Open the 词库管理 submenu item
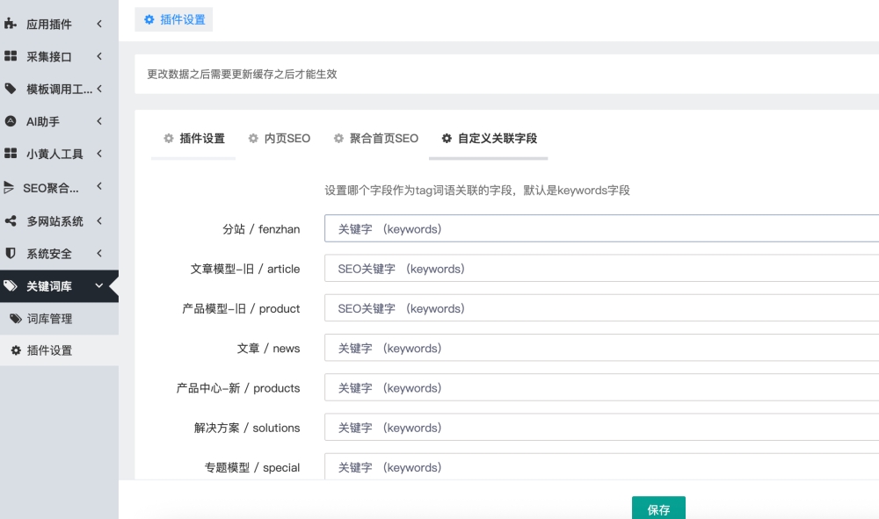879x519 pixels. click(49, 319)
